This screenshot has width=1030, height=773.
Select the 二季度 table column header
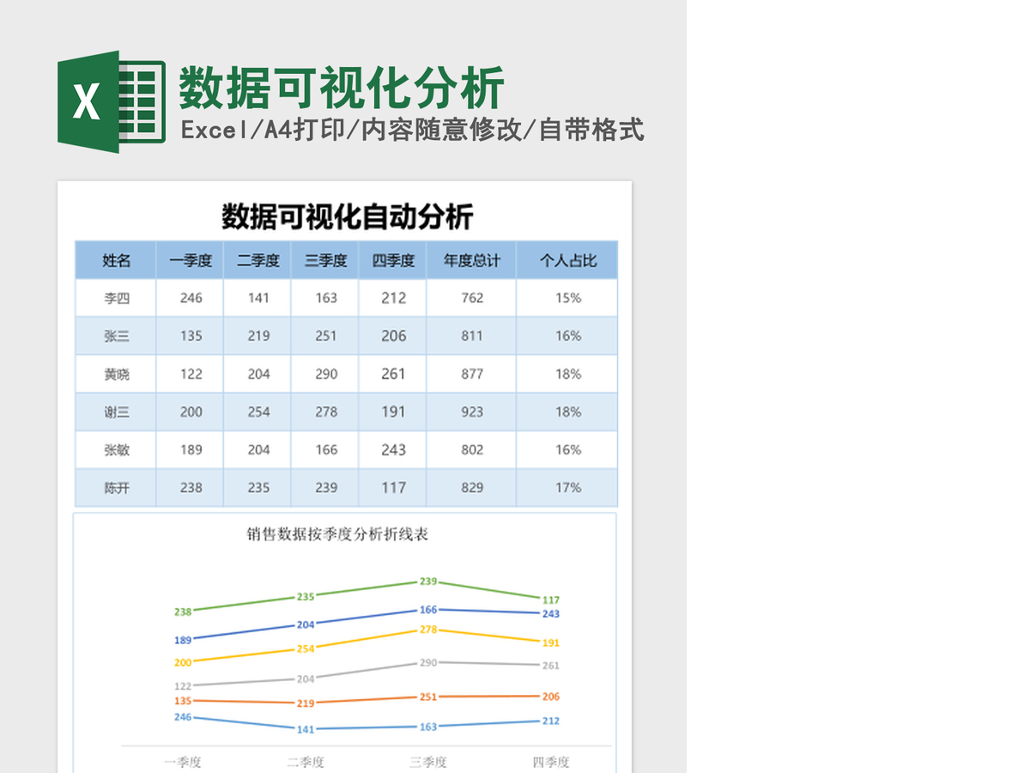pos(257,260)
